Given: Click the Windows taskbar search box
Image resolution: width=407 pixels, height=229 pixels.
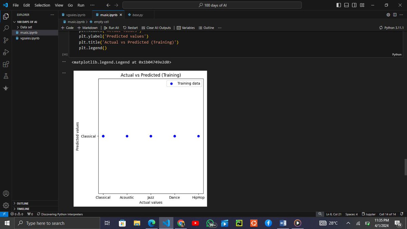Looking at the screenshot, I should (x=57, y=223).
